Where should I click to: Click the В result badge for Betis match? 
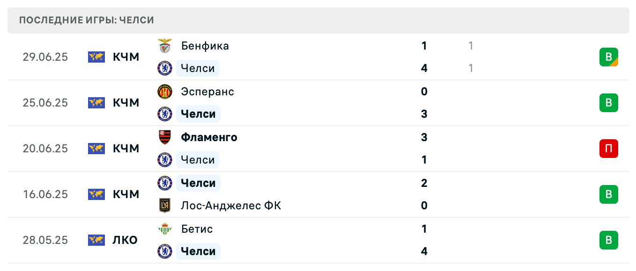coord(608,240)
